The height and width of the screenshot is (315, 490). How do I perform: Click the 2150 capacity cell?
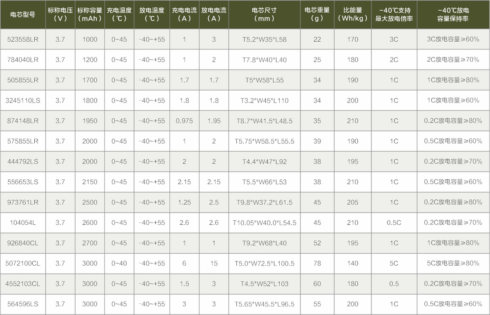[x=90, y=182]
